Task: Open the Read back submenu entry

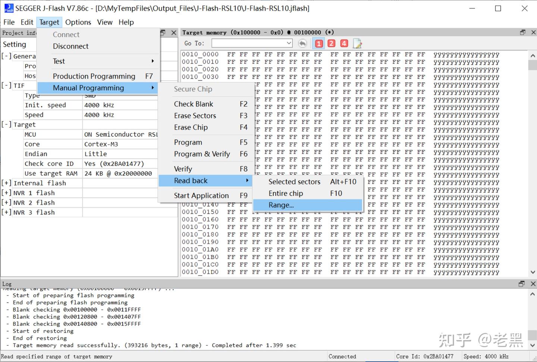Action: [206, 180]
